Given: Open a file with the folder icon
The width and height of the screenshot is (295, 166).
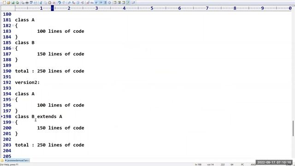Looking at the screenshot, I should click(8, 3).
